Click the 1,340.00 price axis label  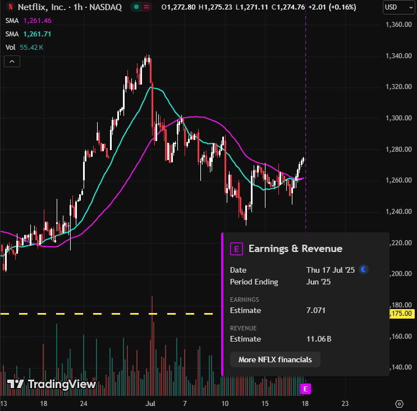398,56
